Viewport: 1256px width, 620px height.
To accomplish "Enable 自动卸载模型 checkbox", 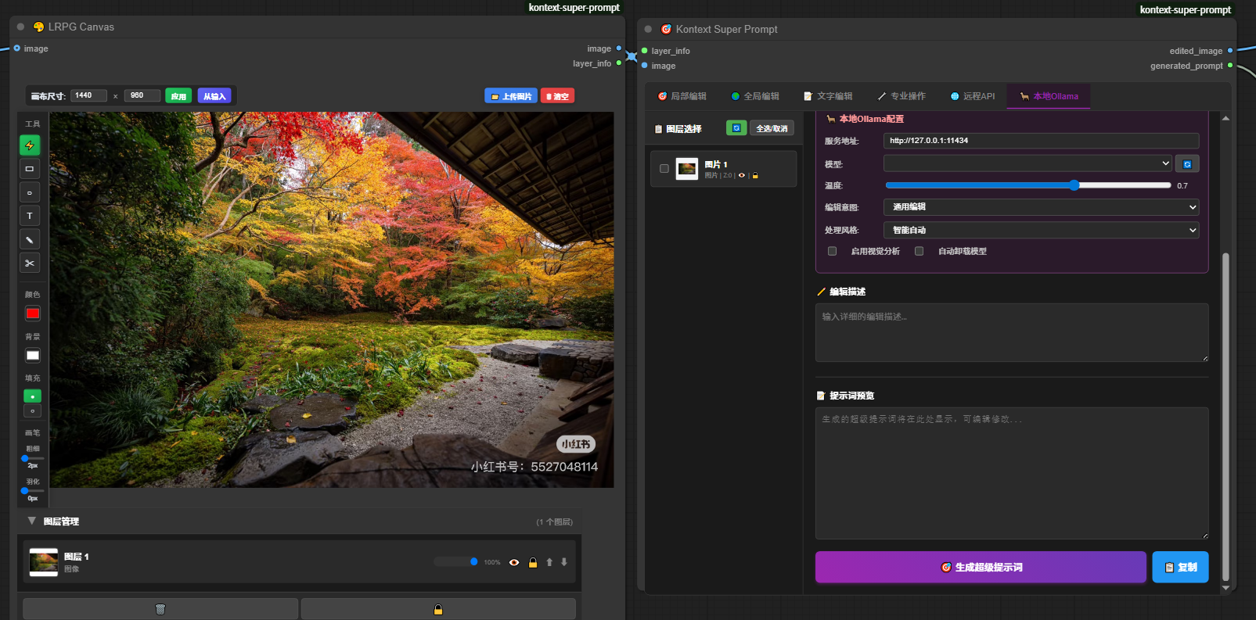I will tap(920, 251).
